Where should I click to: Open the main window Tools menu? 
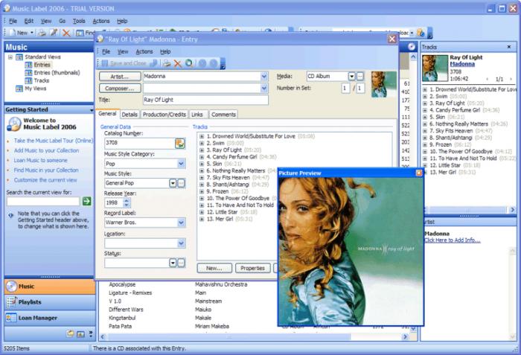coord(79,21)
